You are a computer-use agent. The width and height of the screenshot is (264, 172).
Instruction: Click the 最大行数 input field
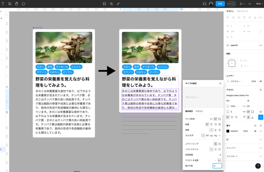coord(217,165)
